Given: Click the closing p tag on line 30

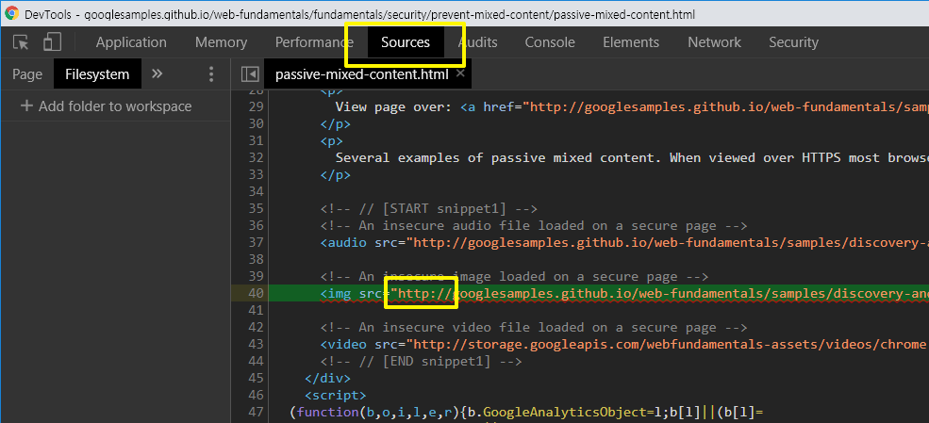Looking at the screenshot, I should click(336, 124).
